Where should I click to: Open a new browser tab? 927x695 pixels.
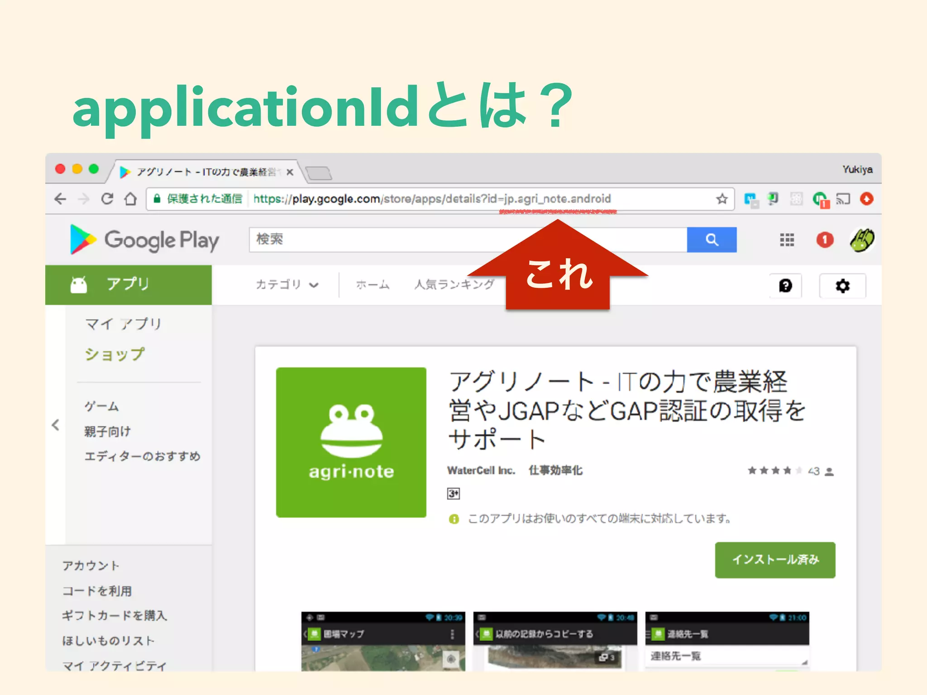(x=318, y=173)
